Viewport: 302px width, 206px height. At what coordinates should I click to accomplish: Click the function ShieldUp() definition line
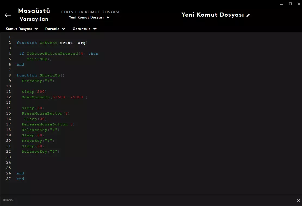[x=41, y=75]
